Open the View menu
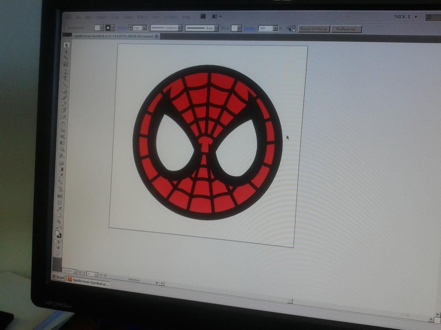Viewport: 441px width, 330px height. 155,17
